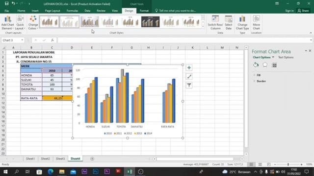This screenshot has height=176, width=314.
Task: Switch to the Data ribbon tab
Action: [87, 11]
